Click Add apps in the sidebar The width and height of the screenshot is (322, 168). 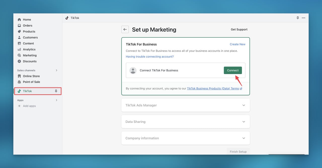(29, 106)
